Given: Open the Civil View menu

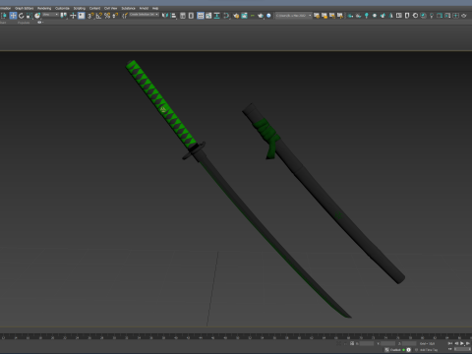Looking at the screenshot, I should coord(111,8).
